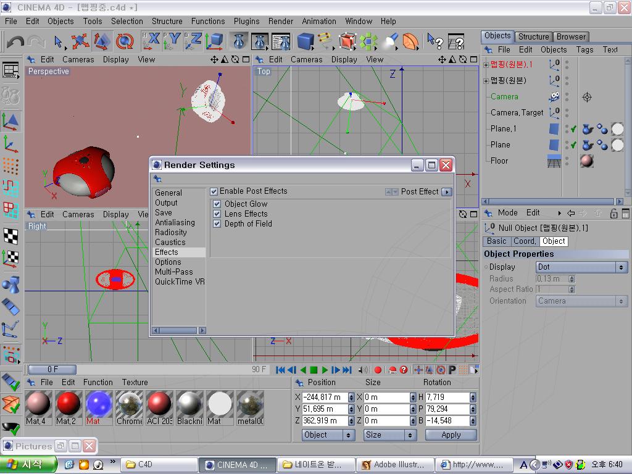Select the Texture Axis tool
This screenshot has height=474, width=632.
pyautogui.click(x=10, y=258)
